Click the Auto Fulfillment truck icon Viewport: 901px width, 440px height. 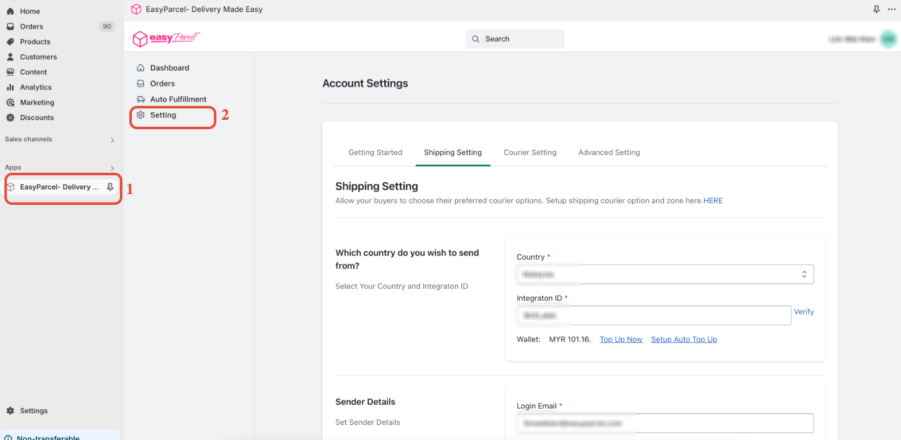(x=141, y=99)
